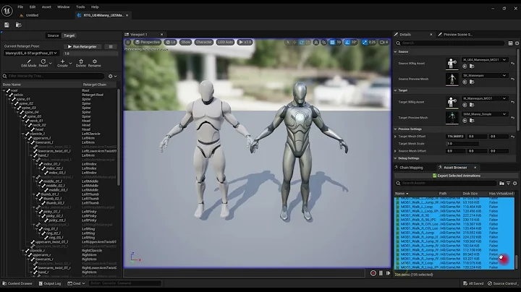The height and width of the screenshot is (292, 521).
Task: Open the File menu
Action: pos(20,7)
